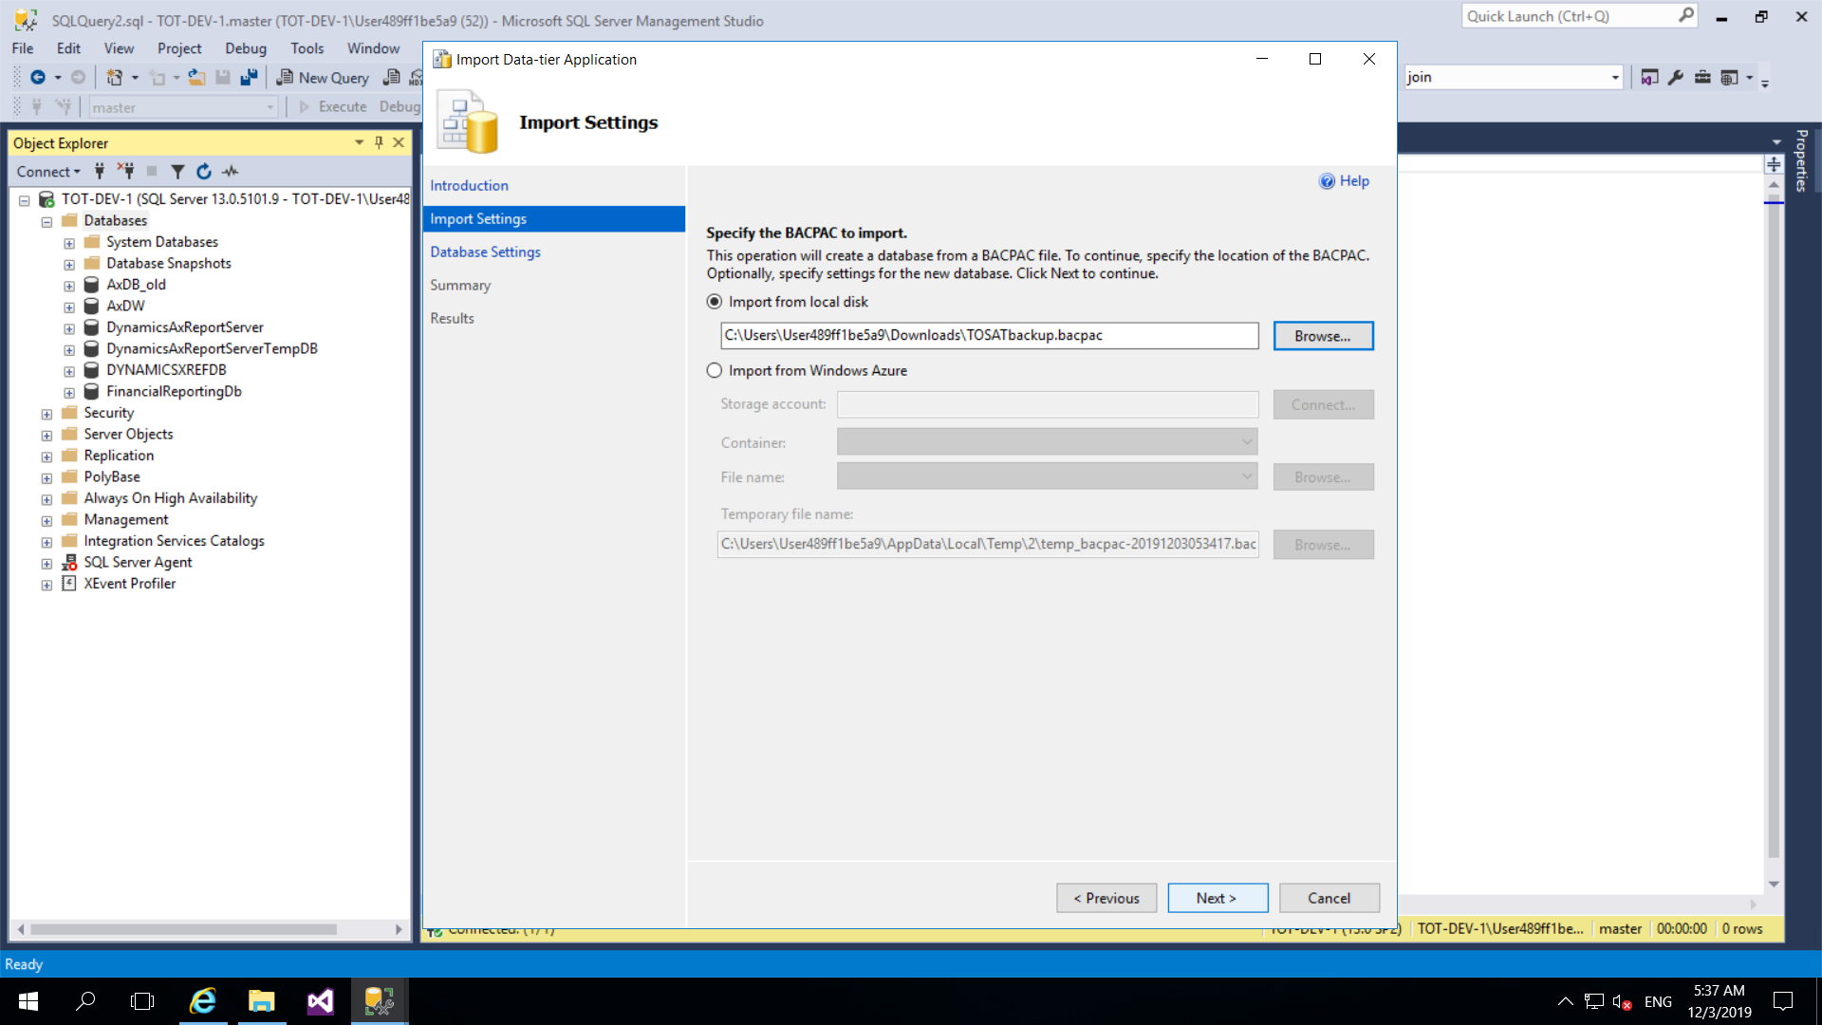Select the XEvent Profiler item
Viewport: 1822px width, 1025px height.
click(129, 584)
